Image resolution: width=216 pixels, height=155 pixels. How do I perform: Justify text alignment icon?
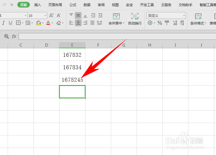coord(93,22)
